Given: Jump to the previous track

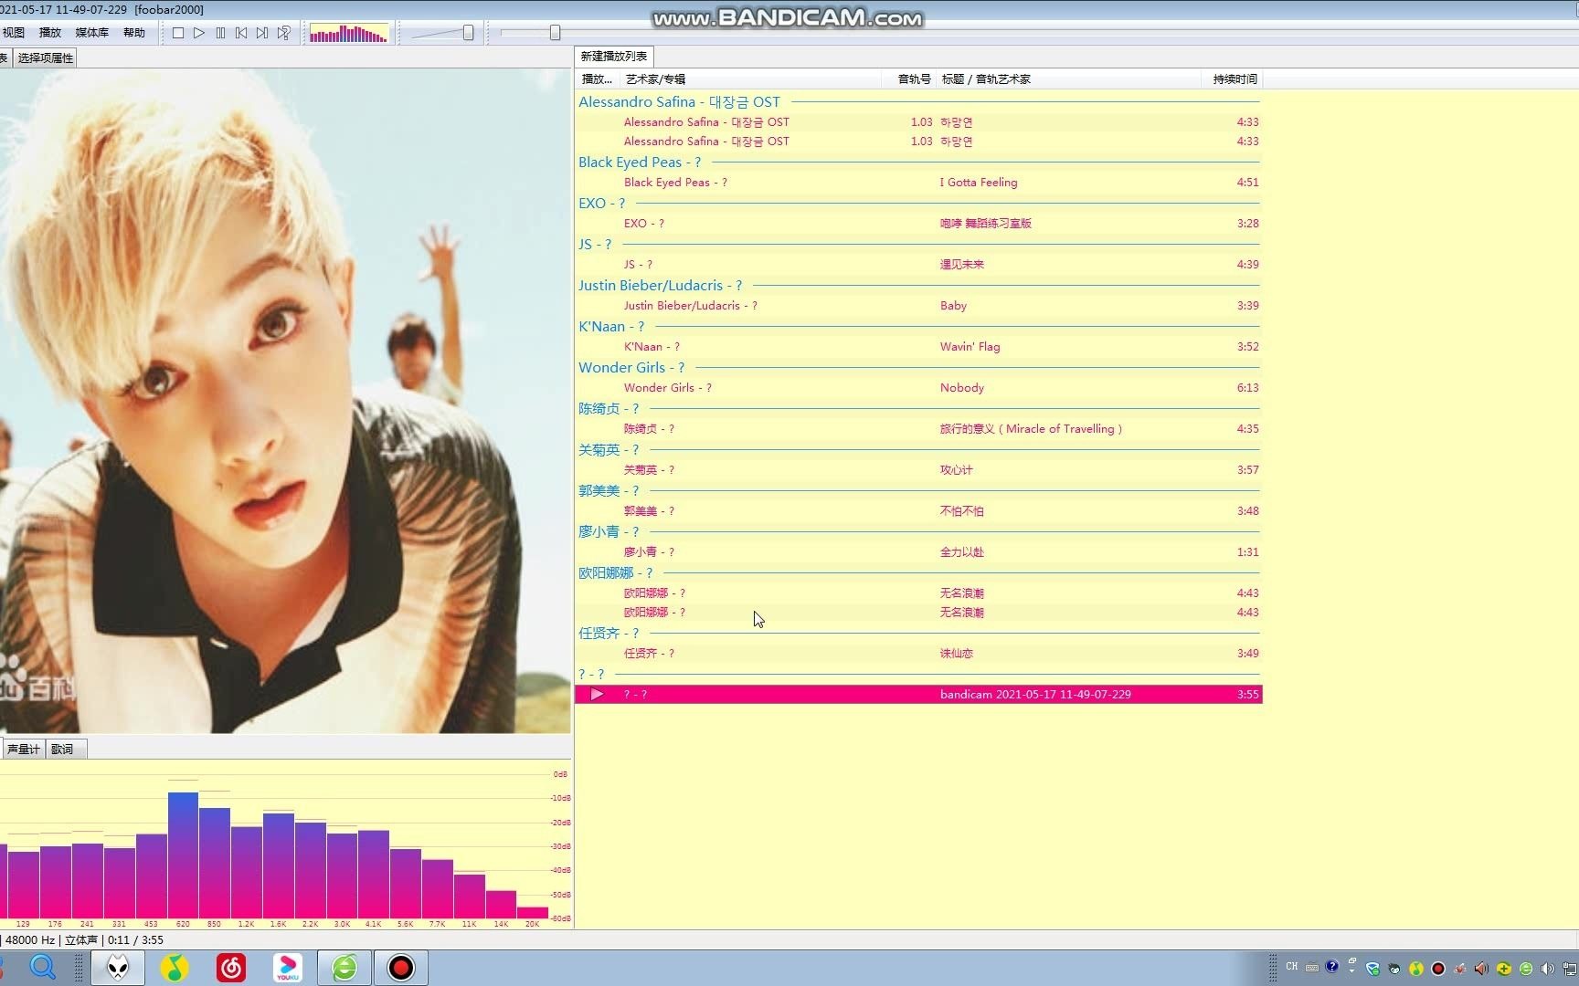Looking at the screenshot, I should (x=241, y=33).
